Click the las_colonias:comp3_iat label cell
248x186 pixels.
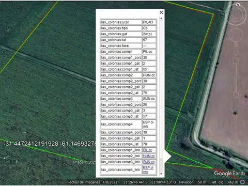pyautogui.click(x=121, y=116)
